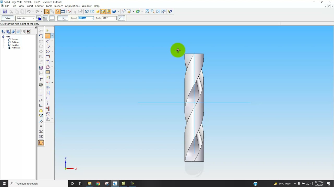This screenshot has height=187, width=334.
Task: Apply the Equal relationship
Action: pyautogui.click(x=41, y=126)
